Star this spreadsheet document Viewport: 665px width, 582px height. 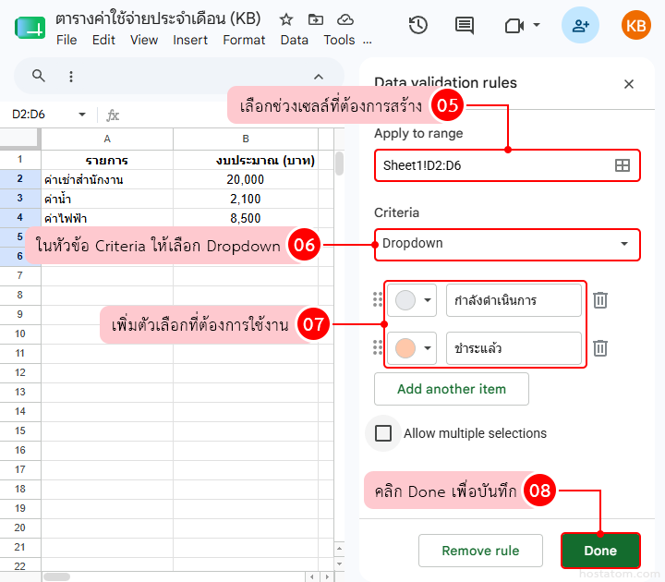(x=286, y=19)
